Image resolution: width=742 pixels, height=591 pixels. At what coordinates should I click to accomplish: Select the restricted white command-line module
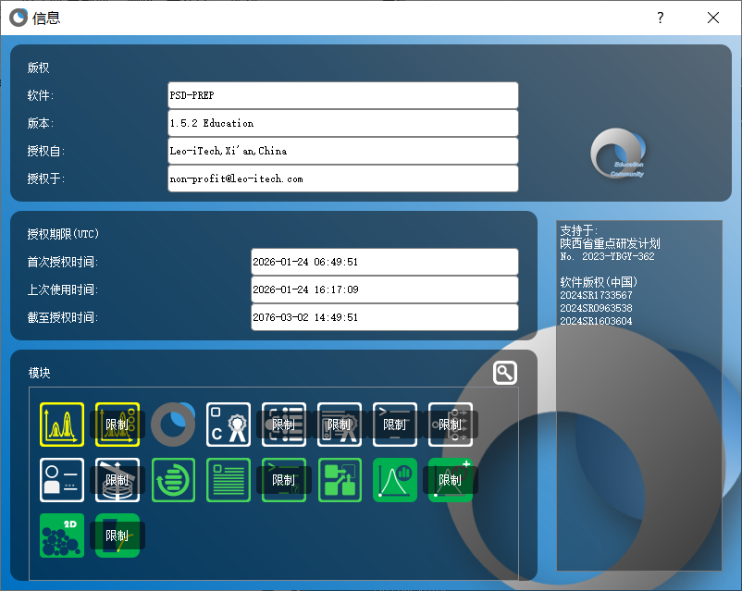[x=395, y=425]
